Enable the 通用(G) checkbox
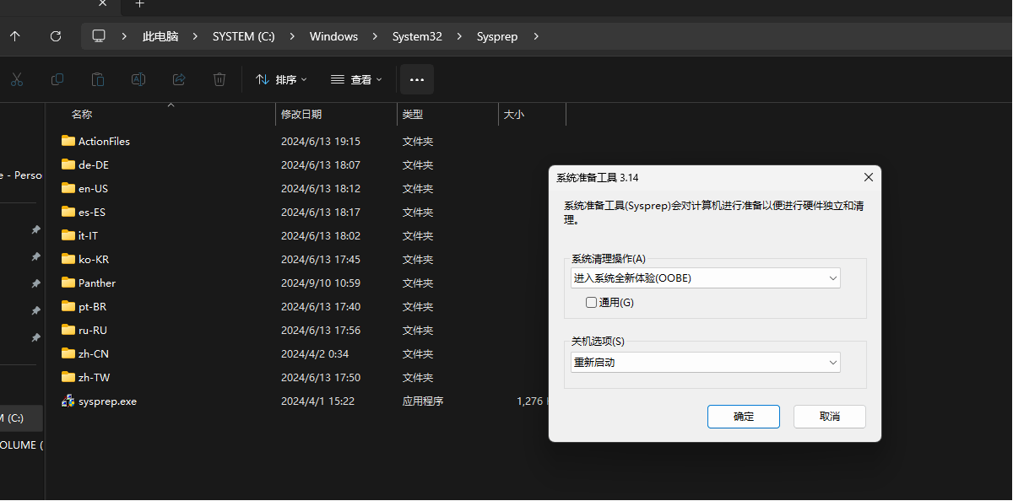The height and width of the screenshot is (501, 1013). 591,302
